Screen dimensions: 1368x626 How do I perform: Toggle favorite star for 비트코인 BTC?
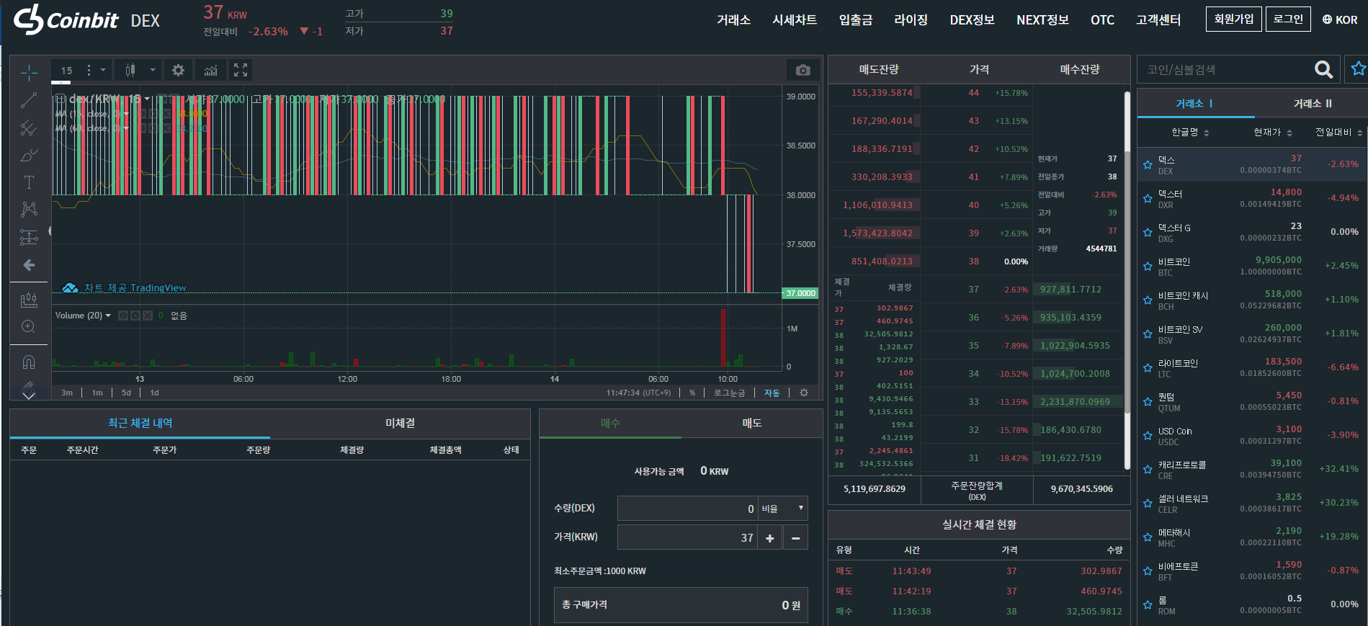click(1148, 266)
